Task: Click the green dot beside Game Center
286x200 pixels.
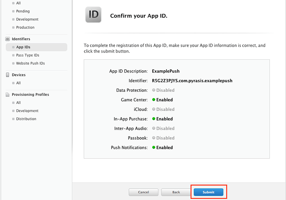Action: point(154,100)
